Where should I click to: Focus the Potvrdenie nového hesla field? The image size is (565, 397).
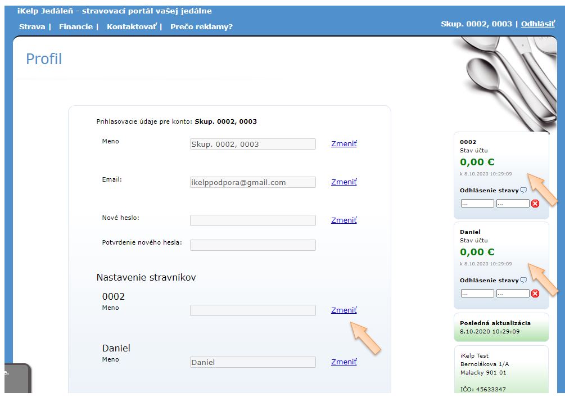[252, 245]
